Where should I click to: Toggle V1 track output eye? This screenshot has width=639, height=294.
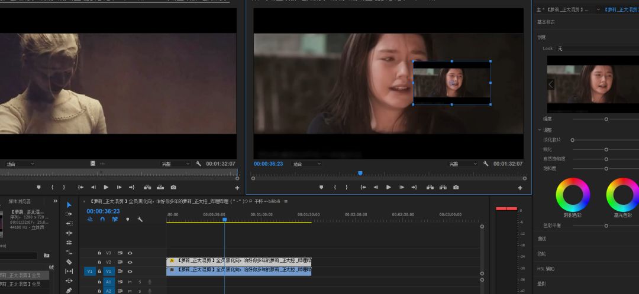pyautogui.click(x=130, y=271)
